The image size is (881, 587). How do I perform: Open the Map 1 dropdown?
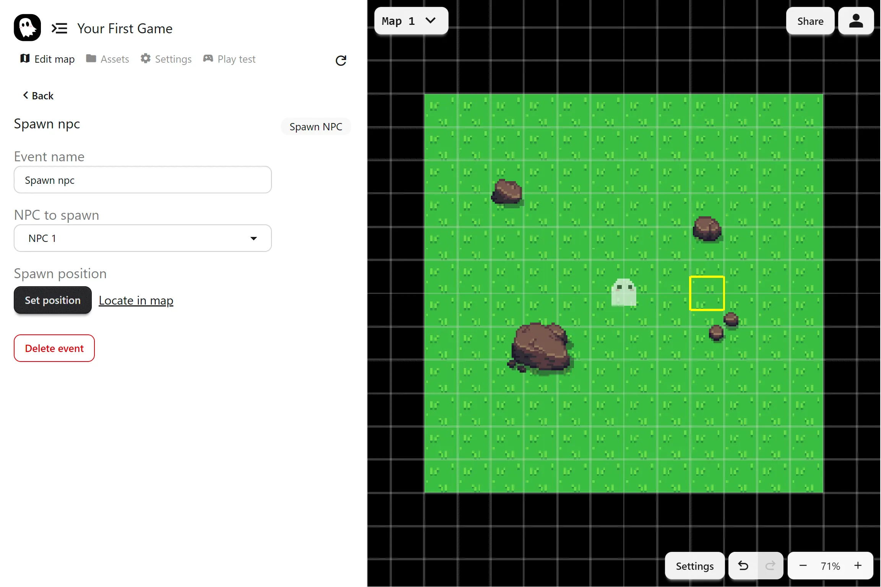pos(411,21)
